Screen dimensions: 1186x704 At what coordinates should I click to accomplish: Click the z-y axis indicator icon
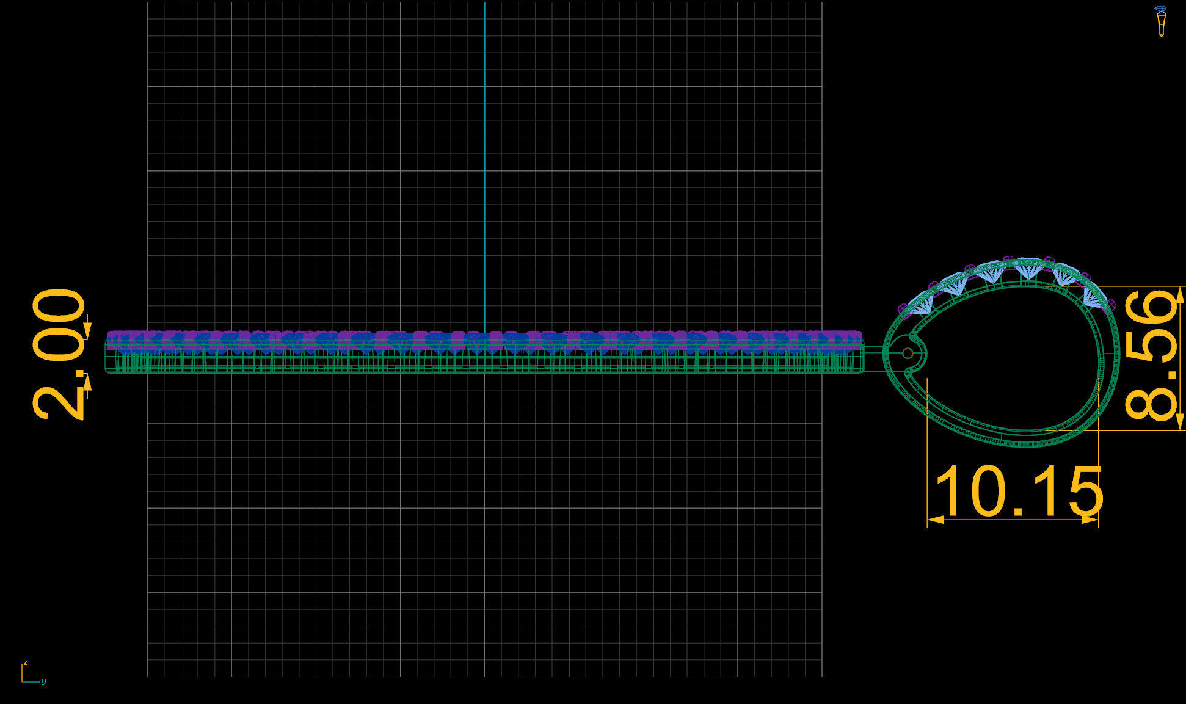point(32,673)
